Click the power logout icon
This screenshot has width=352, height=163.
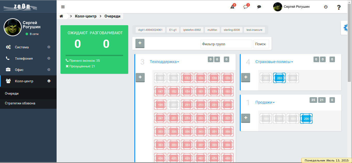(x=326, y=7)
